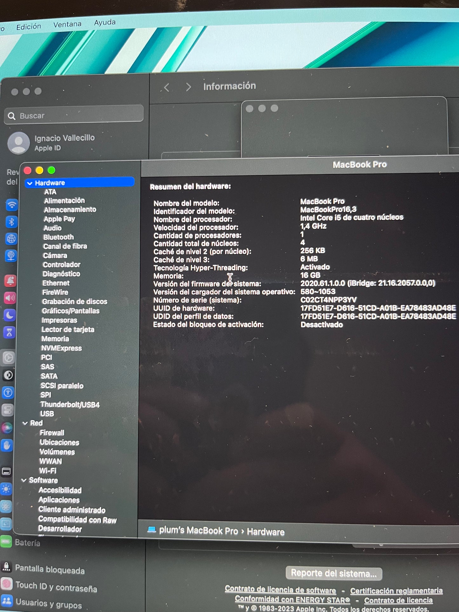Open the Wi-Fi settings icon in sidebar
Viewport: 459px width, 612px height.
(x=12, y=205)
